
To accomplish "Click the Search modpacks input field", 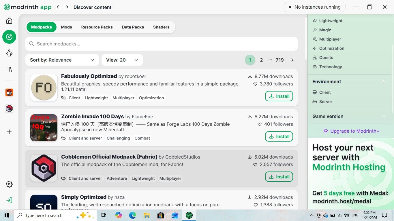I will (162, 44).
